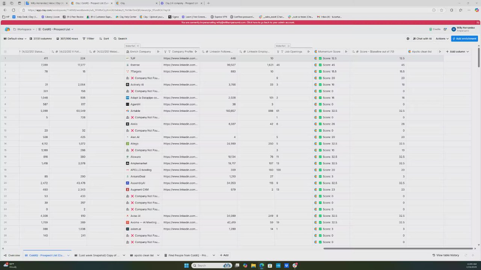The width and height of the screenshot is (481, 270).
Task: Open the table settings icon beside Chat with AI
Action: click(x=408, y=39)
